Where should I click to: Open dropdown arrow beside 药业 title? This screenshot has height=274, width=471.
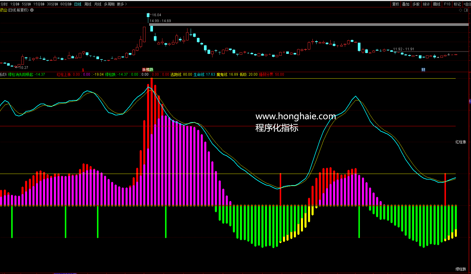point(32,10)
